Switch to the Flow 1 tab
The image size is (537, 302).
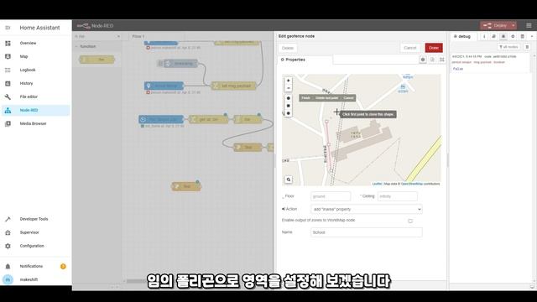pos(138,36)
